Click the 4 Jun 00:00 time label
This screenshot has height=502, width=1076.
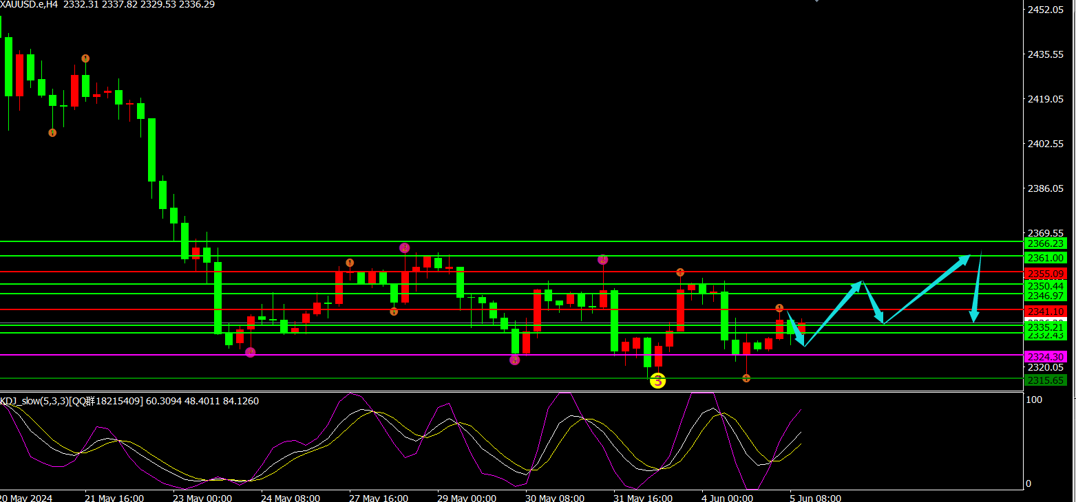click(727, 497)
